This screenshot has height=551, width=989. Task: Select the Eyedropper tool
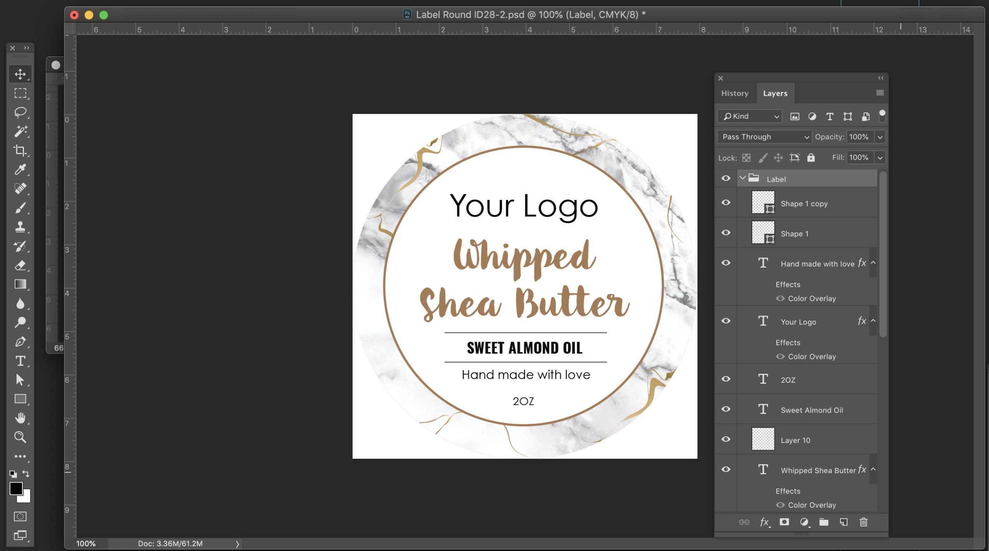point(20,169)
